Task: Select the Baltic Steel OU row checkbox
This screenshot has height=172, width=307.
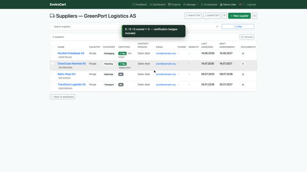Action: [x=52, y=74]
